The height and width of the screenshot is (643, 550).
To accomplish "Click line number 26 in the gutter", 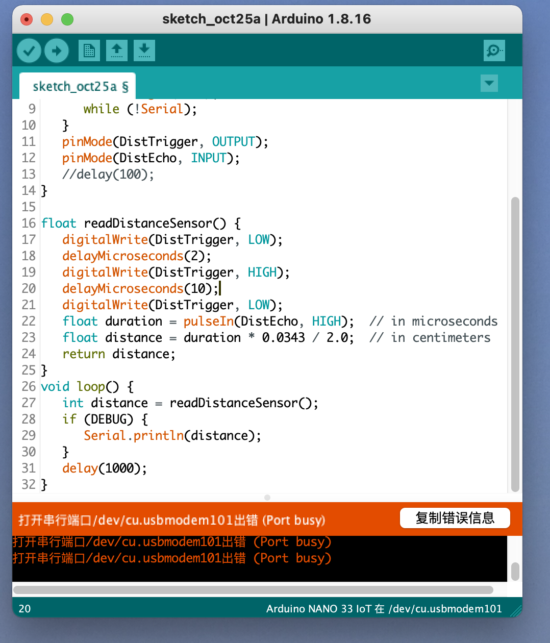I will pos(29,386).
